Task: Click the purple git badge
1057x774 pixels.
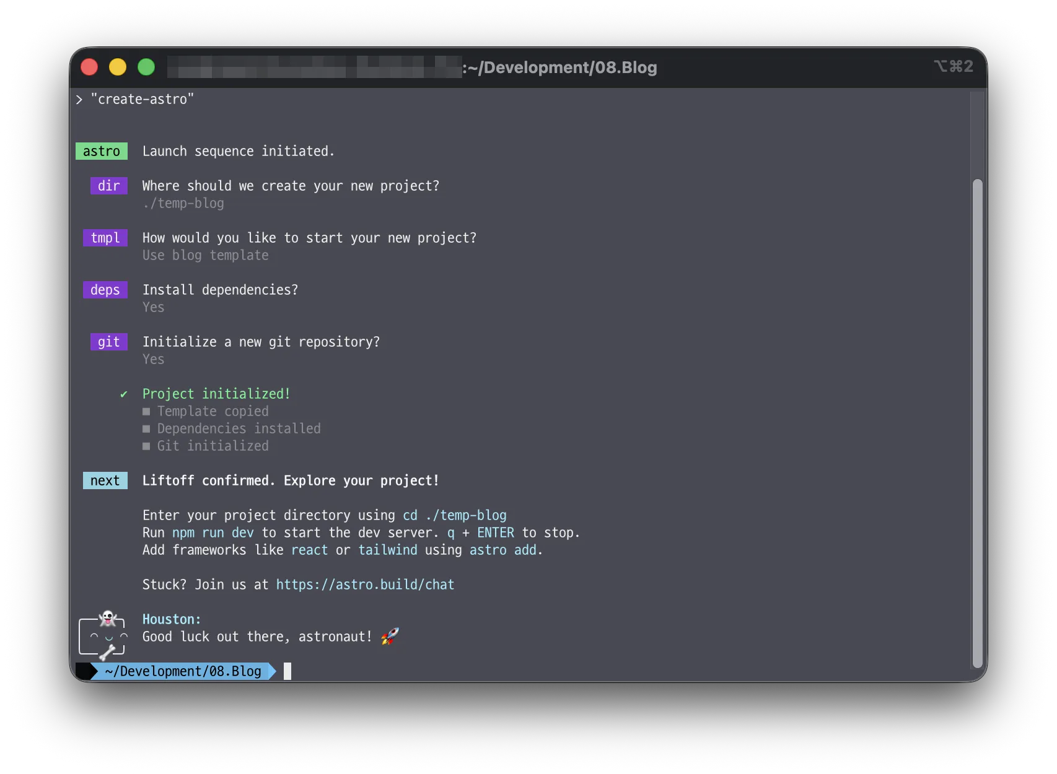Action: 109,342
